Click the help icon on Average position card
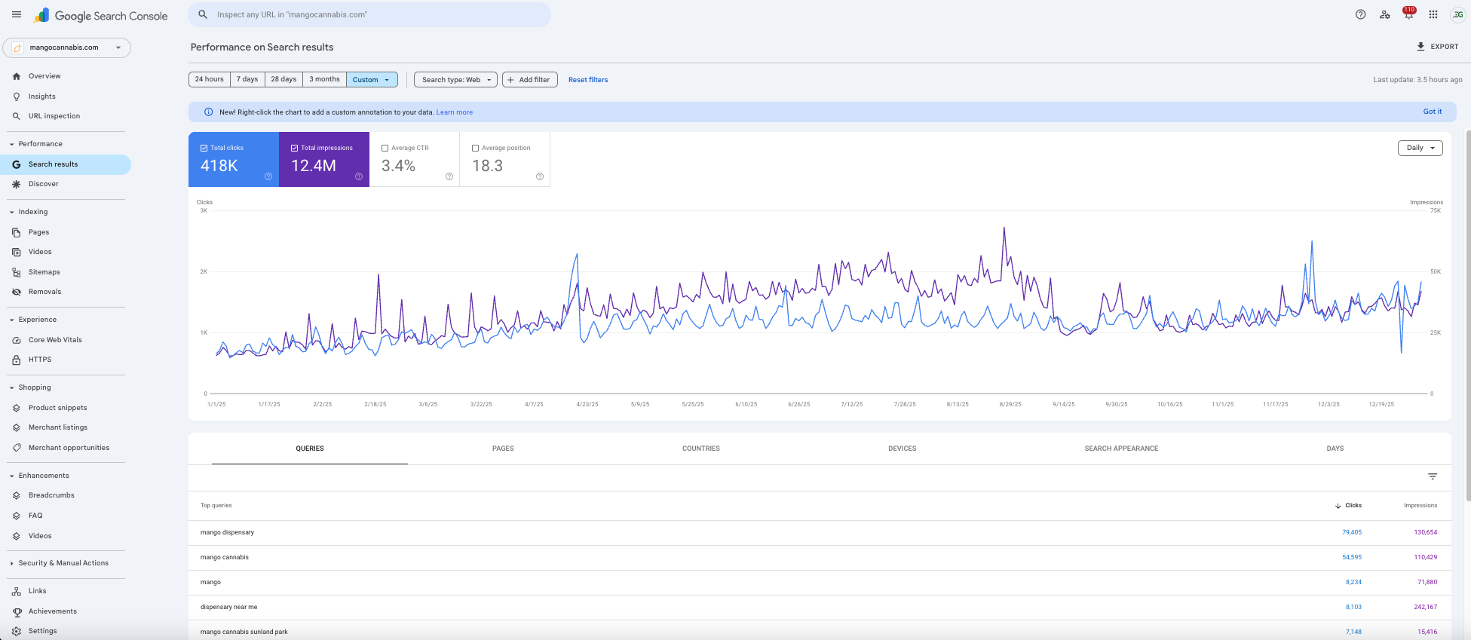The height and width of the screenshot is (640, 1471). 540,176
